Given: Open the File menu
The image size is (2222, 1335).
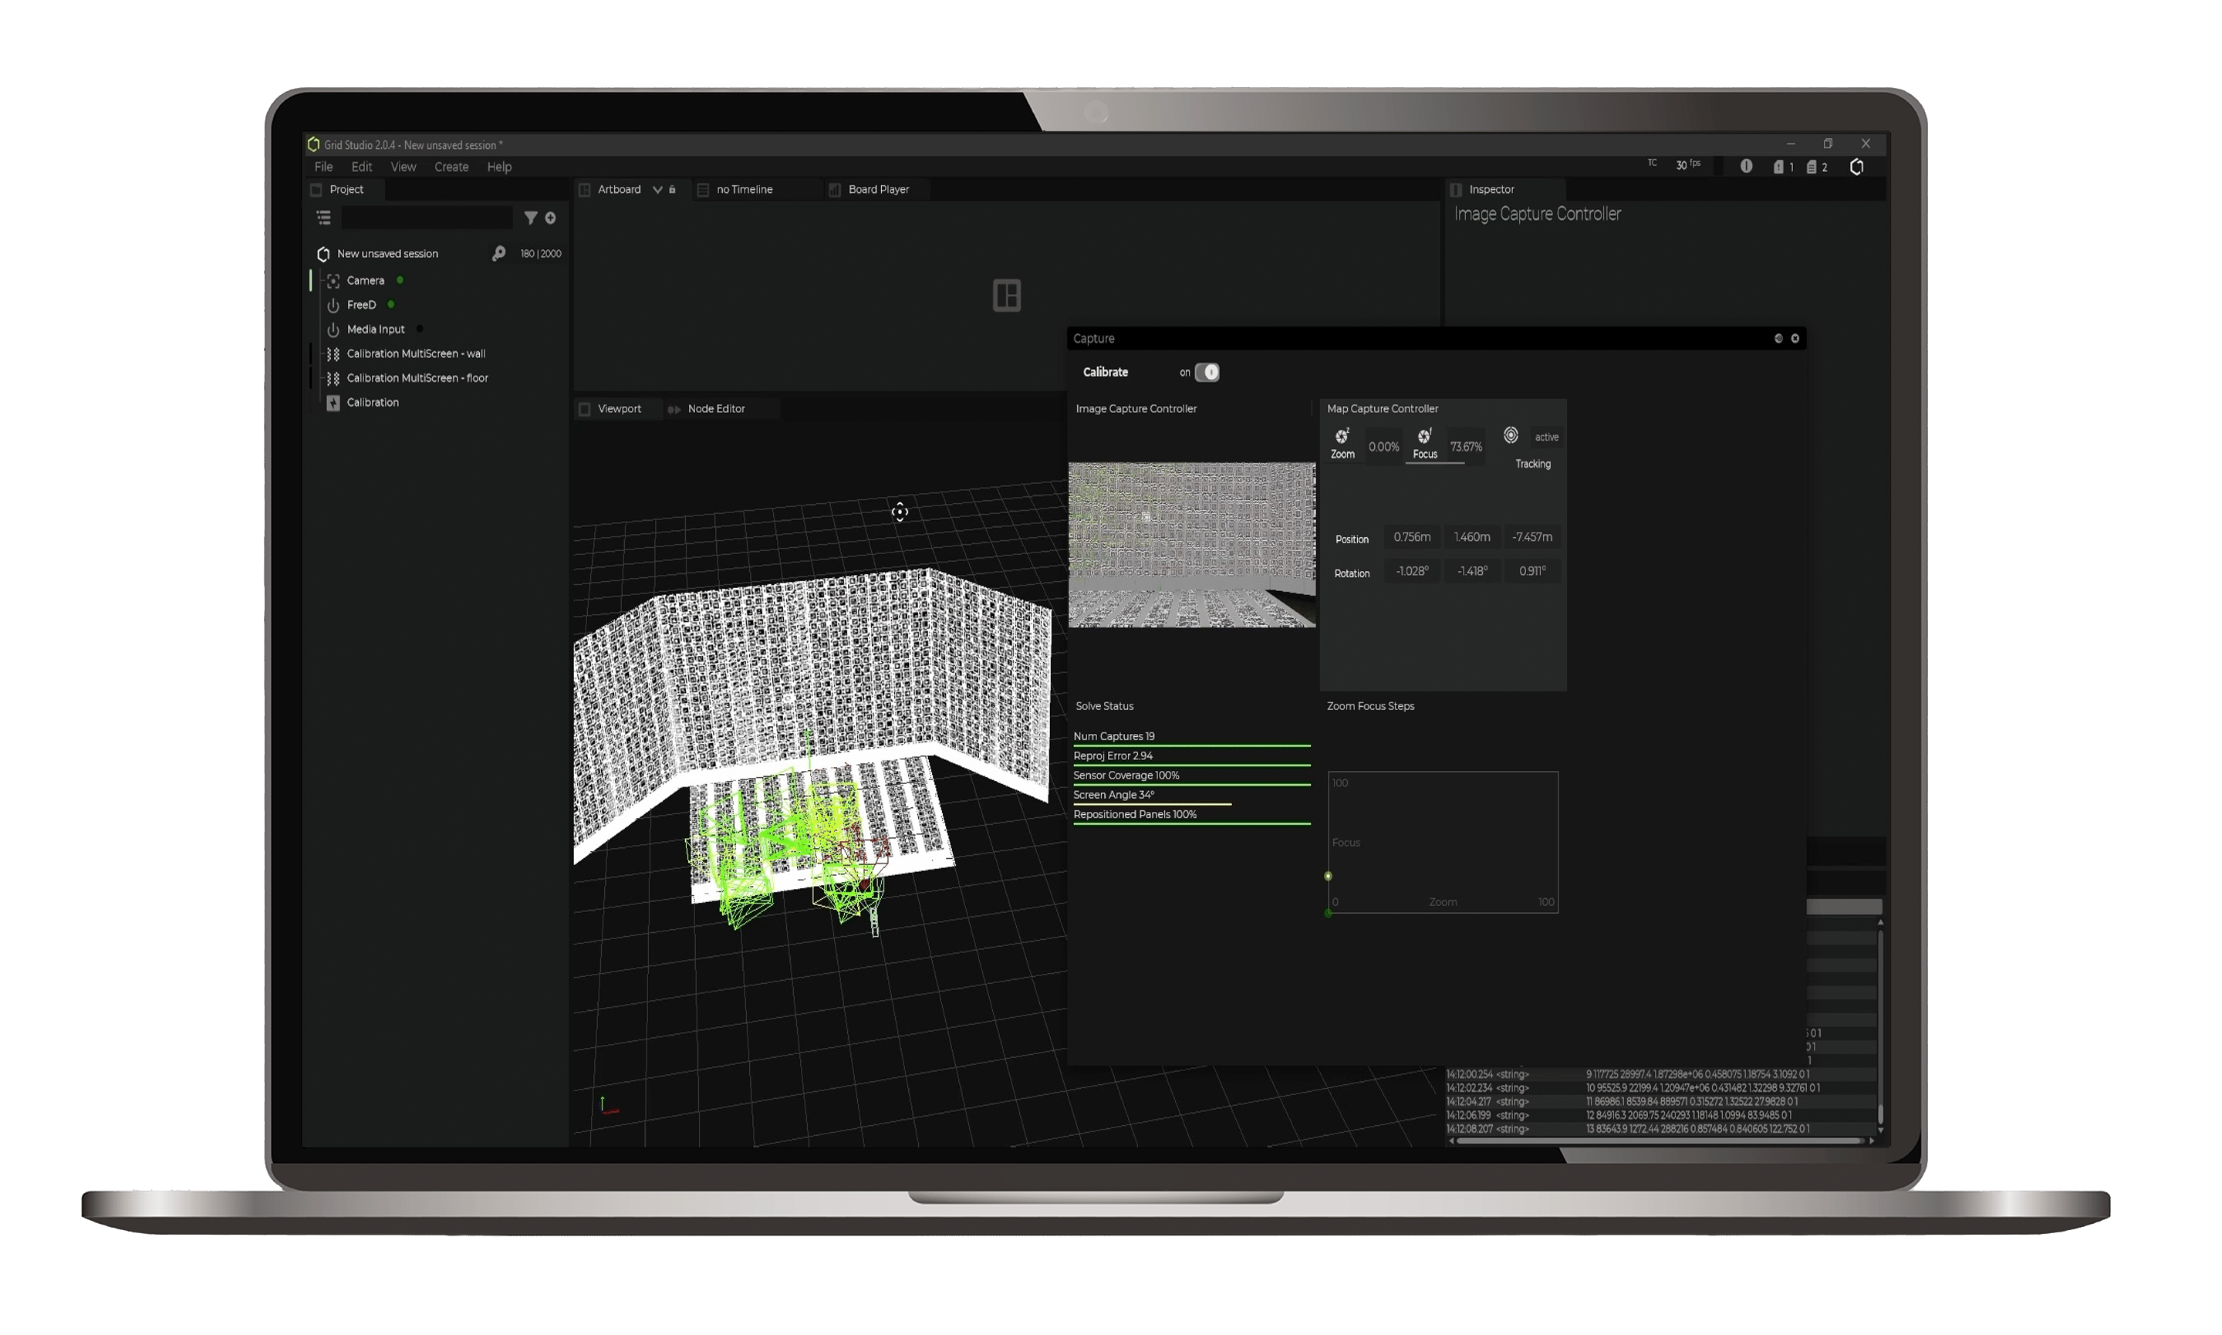Looking at the screenshot, I should point(324,167).
